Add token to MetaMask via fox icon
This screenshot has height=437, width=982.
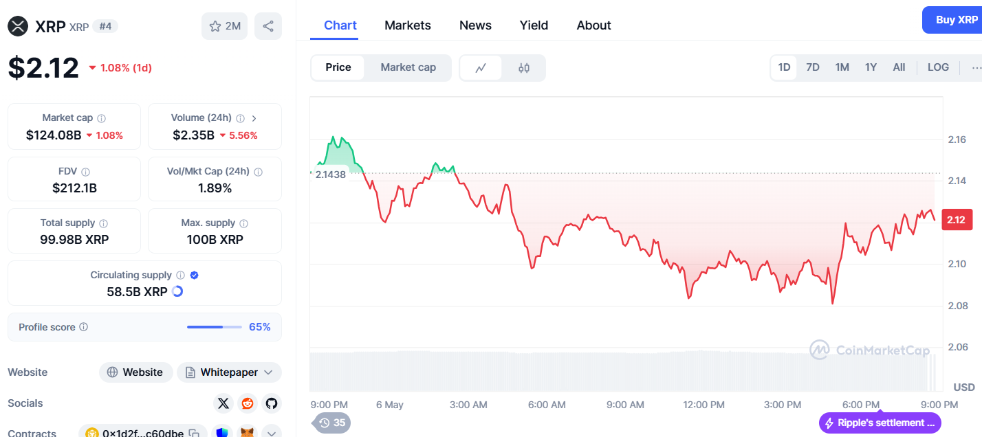247,433
